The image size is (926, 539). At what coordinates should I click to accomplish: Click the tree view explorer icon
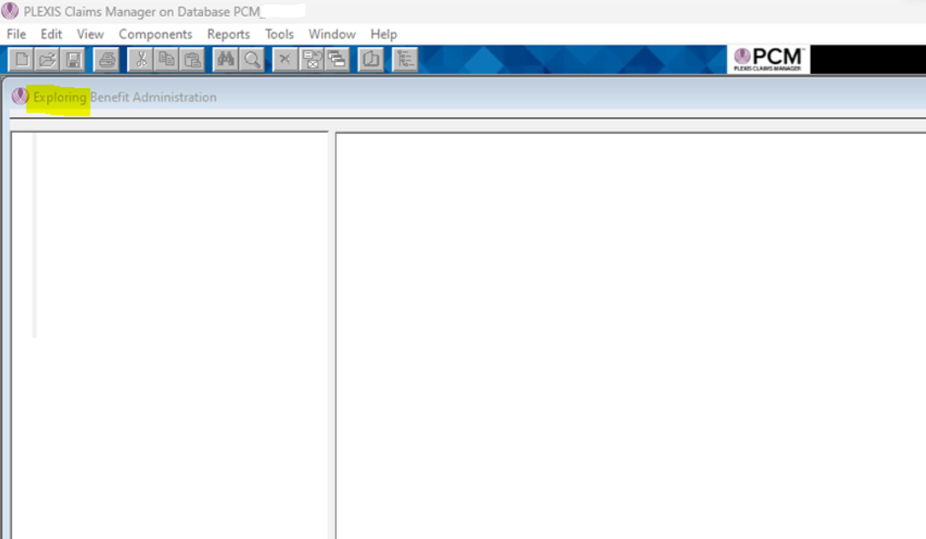click(405, 60)
